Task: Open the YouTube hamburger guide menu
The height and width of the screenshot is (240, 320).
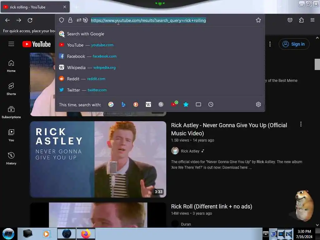Action: [11, 44]
